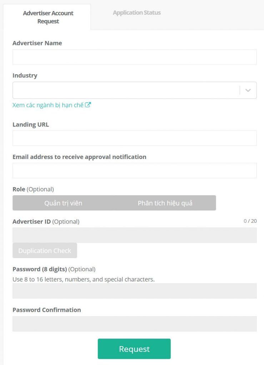Click the approval notification email field
Viewport: 264px width, 365px height.
(x=135, y=171)
